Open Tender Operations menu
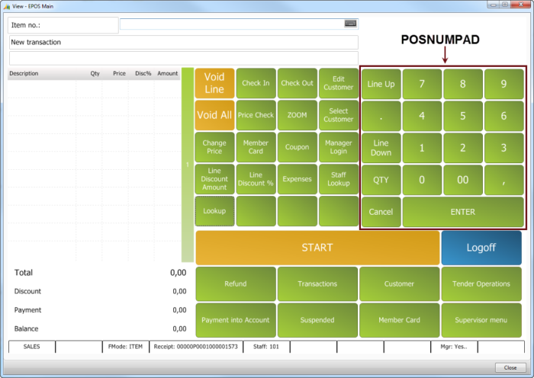Viewport: 534px width, 378px height. coord(481,283)
